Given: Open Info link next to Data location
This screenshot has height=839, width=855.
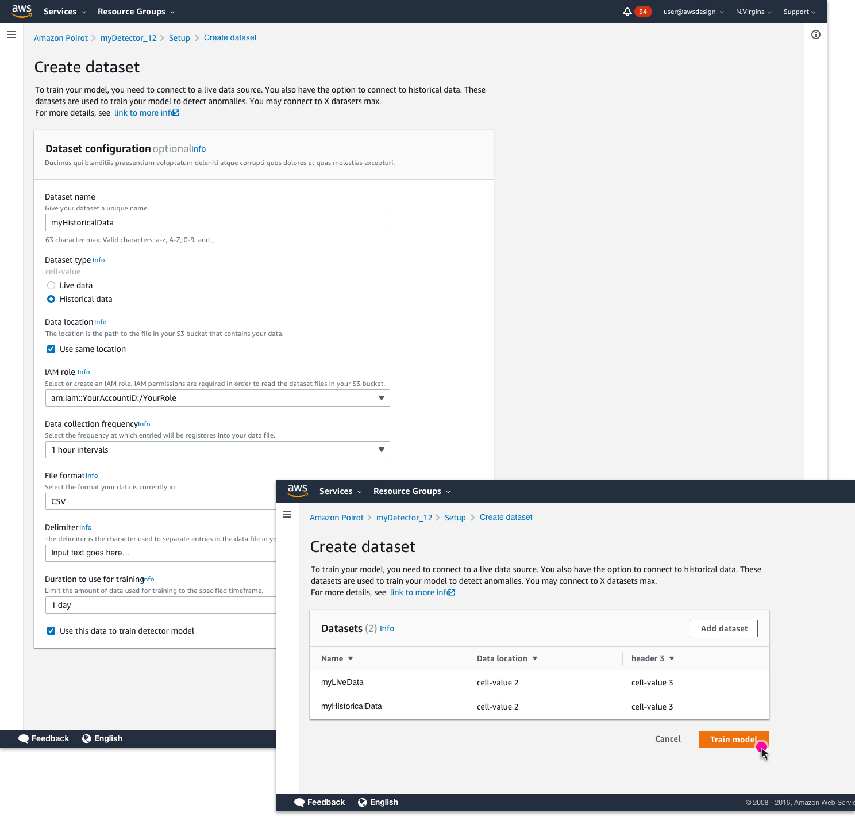Looking at the screenshot, I should (x=101, y=322).
